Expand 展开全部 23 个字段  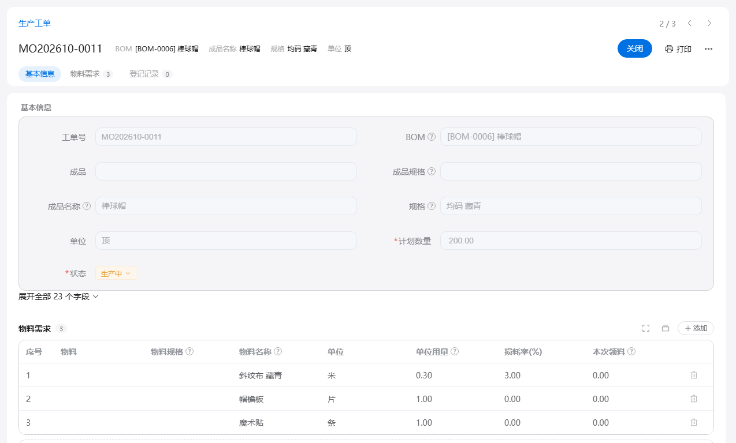[x=58, y=296]
